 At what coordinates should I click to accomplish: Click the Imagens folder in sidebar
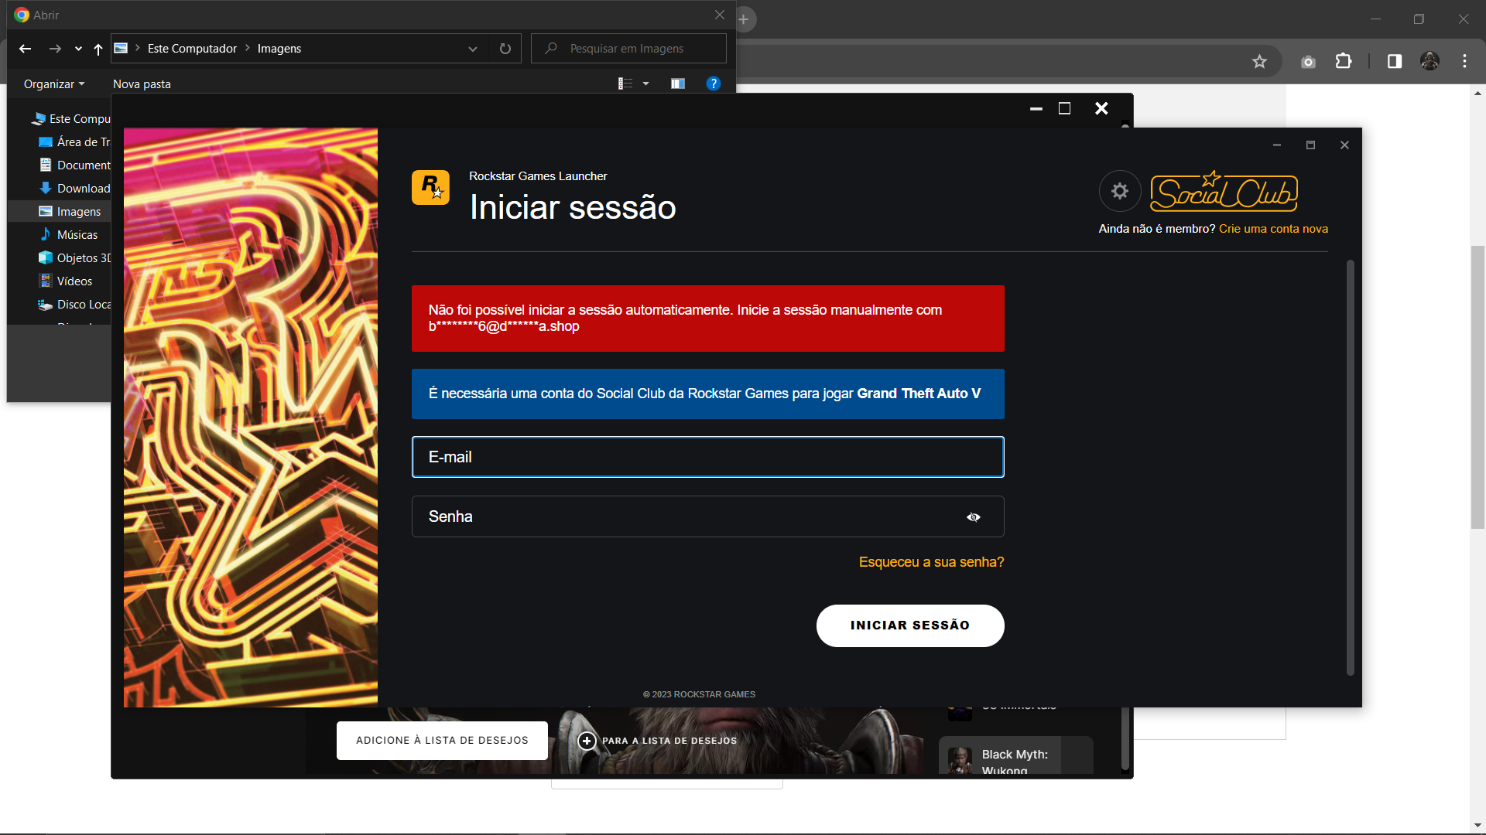[79, 211]
